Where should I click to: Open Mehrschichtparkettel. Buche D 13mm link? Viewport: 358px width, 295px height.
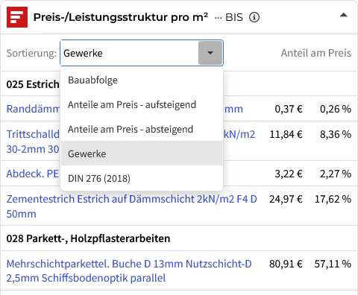129,271
